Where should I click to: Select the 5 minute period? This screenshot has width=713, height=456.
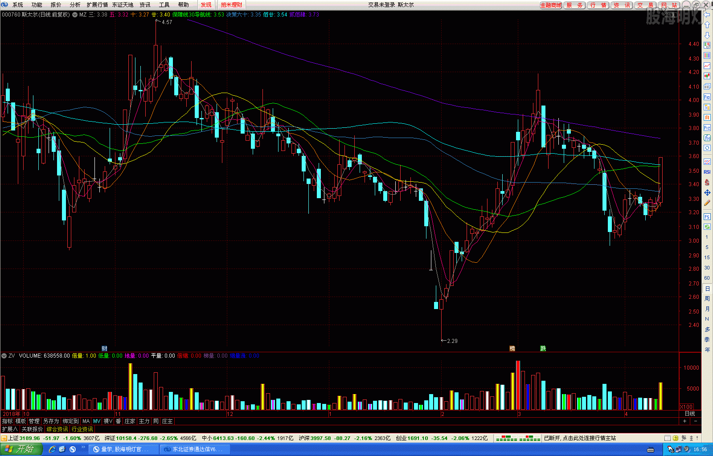point(707,247)
